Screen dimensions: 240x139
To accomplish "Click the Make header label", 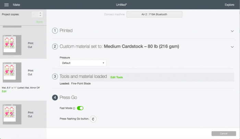I will [16, 5].
